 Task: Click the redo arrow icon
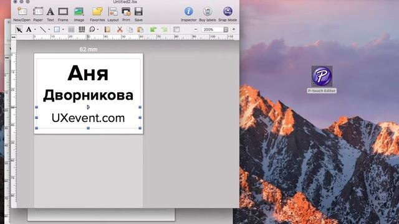coord(165,29)
